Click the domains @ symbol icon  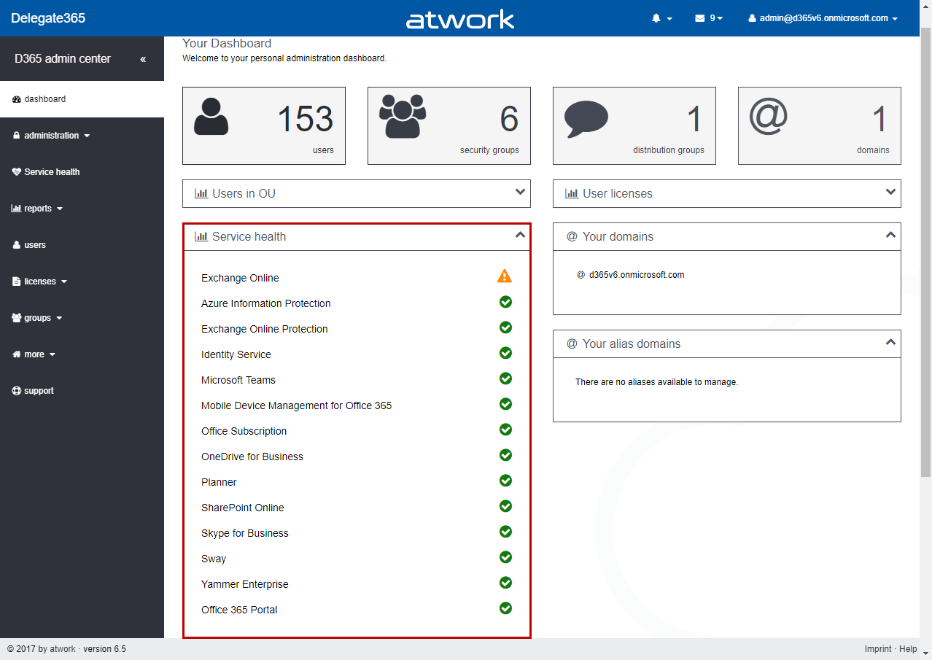click(769, 117)
